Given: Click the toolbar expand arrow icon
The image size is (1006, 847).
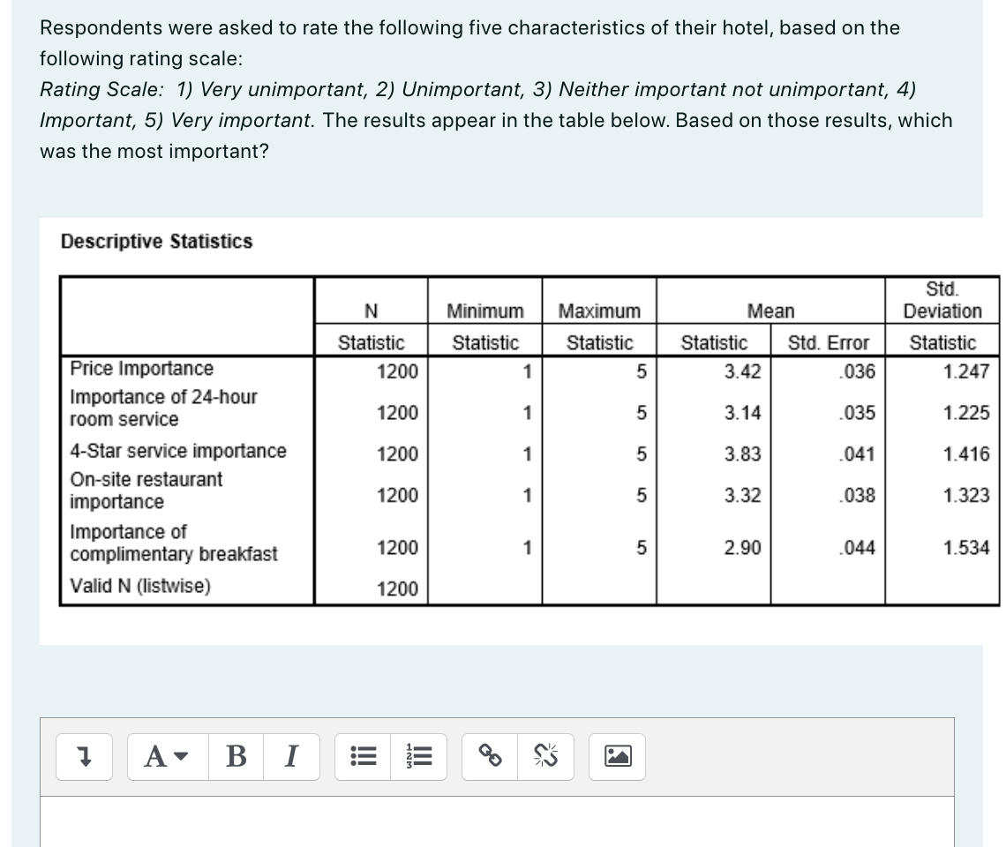Looking at the screenshot, I should coord(84,756).
